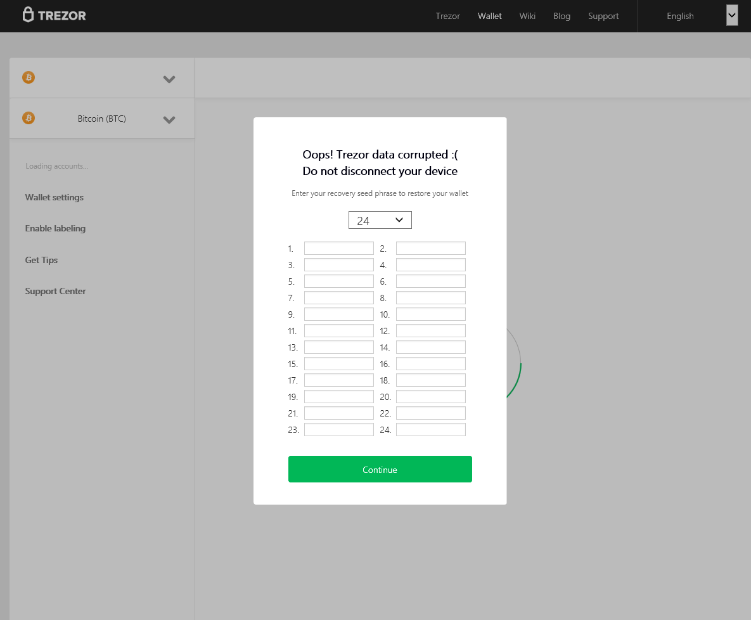The height and width of the screenshot is (620, 751).
Task: Click seed word field 24
Action: pos(430,429)
